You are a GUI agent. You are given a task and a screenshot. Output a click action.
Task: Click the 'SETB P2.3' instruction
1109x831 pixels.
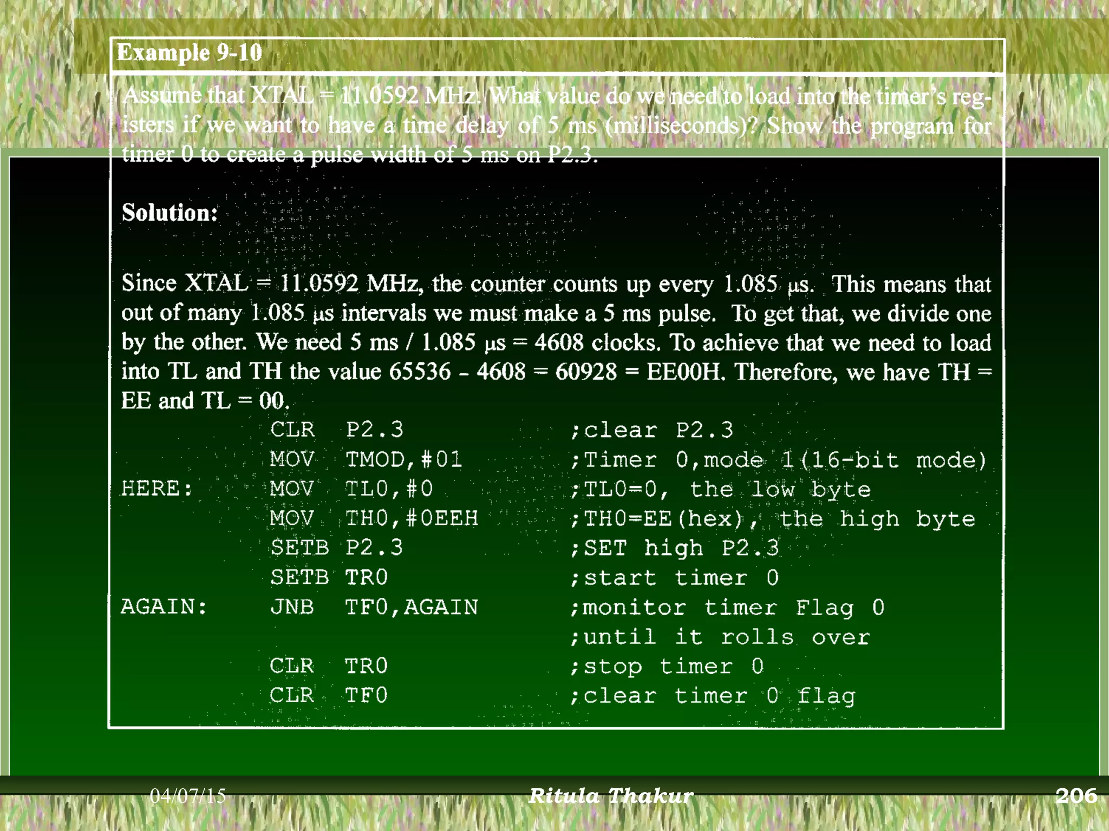337,548
